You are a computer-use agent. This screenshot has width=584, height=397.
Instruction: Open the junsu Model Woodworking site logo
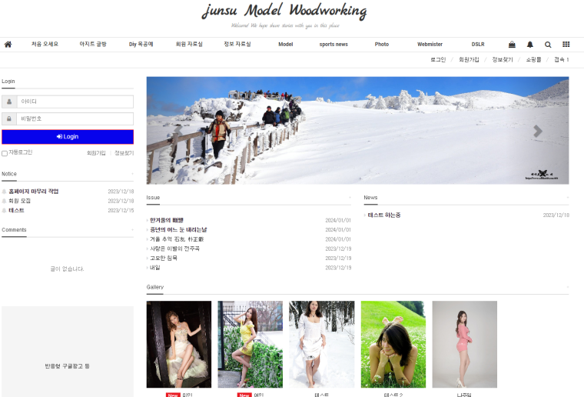tap(284, 11)
